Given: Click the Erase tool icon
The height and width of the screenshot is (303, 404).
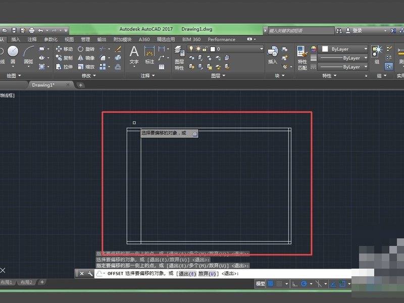Looking at the screenshot, I should (x=118, y=48).
